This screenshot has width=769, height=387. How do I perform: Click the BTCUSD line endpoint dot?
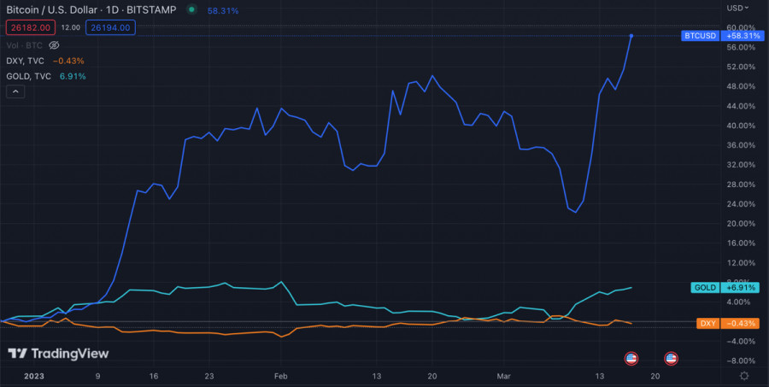631,36
